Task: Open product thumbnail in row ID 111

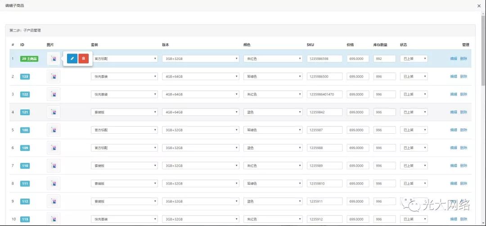Action: pos(54,184)
